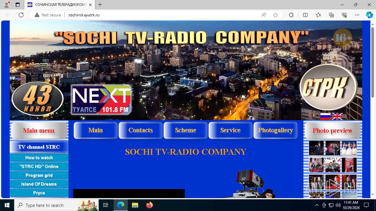Open the Edge icon on the taskbar
Screen dimensions: 376x211
(x=121, y=205)
